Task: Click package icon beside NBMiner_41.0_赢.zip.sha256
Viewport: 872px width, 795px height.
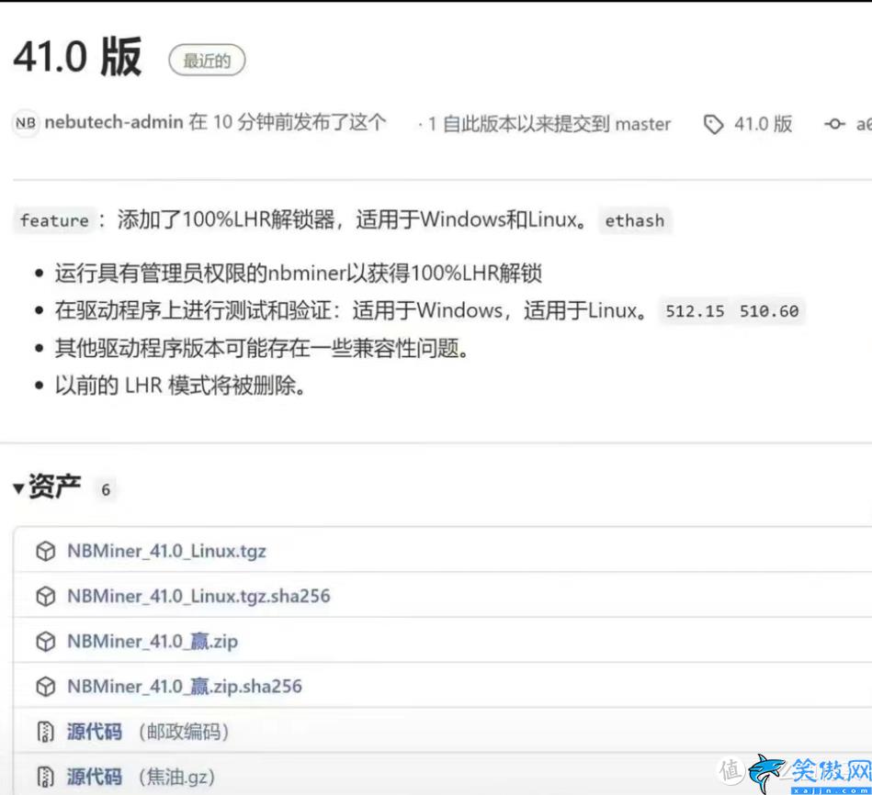Action: pyautogui.click(x=46, y=688)
